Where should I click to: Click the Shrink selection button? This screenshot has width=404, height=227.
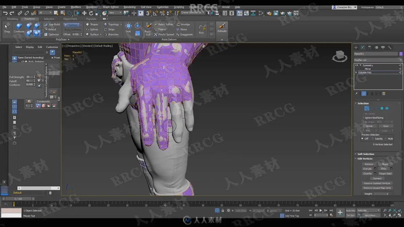[x=369, y=126]
